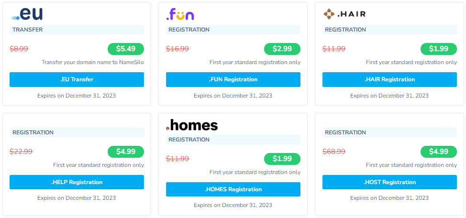Click the REGISTRATION label in .FUN card
Viewport: 466px width, 218px height.
[x=189, y=30]
